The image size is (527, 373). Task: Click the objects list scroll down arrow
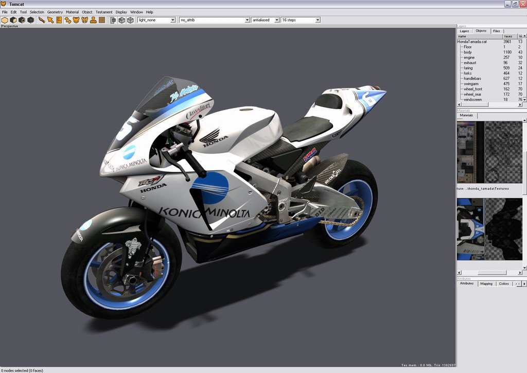click(x=524, y=100)
